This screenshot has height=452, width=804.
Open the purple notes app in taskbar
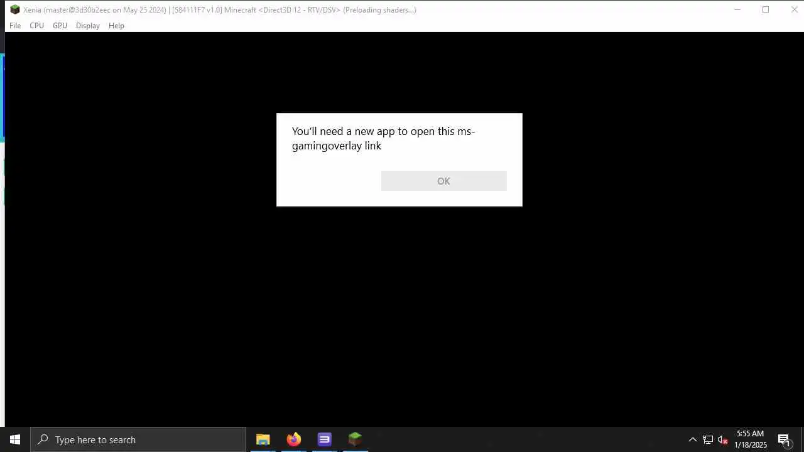pyautogui.click(x=324, y=439)
